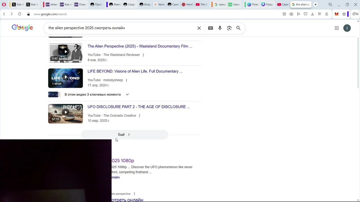
Task: Open options menu for alien-perspective site result
Action: [x=134, y=194]
